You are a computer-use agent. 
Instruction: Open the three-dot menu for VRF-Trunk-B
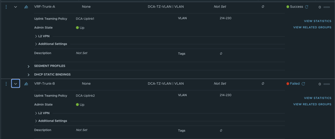pos(6,84)
